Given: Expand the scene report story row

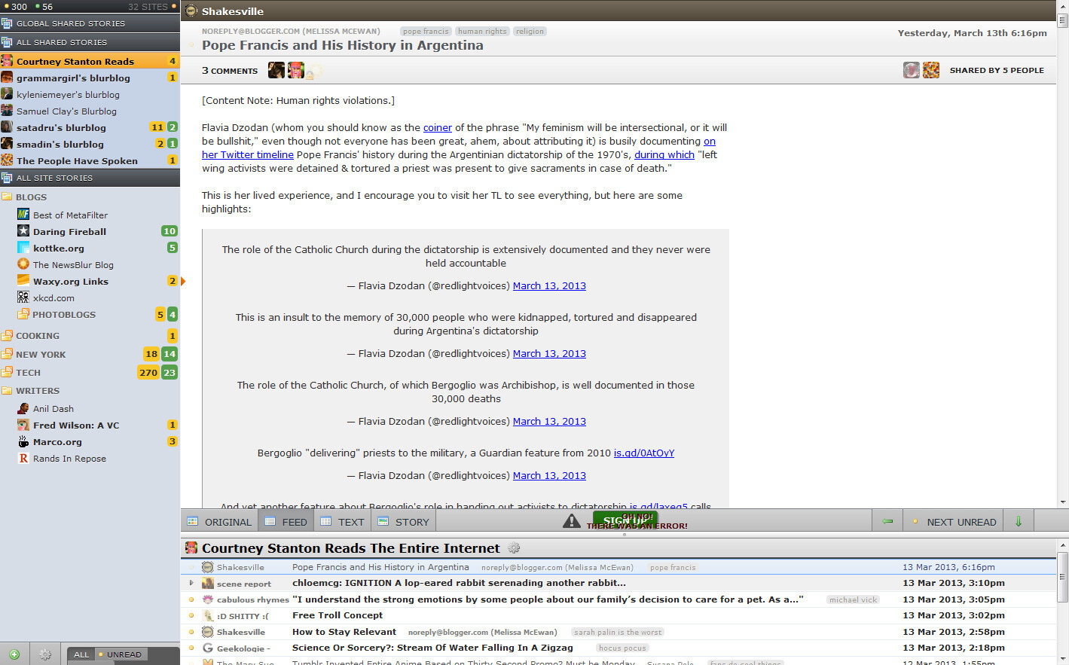Looking at the screenshot, I should (191, 583).
